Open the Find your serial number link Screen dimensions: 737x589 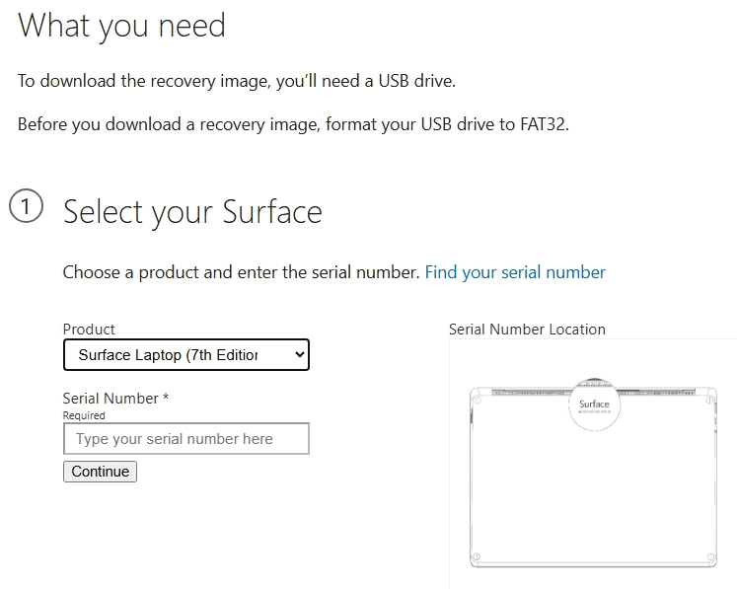(515, 272)
